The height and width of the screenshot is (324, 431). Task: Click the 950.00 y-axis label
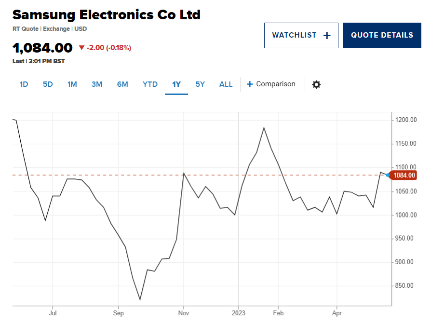click(x=404, y=238)
